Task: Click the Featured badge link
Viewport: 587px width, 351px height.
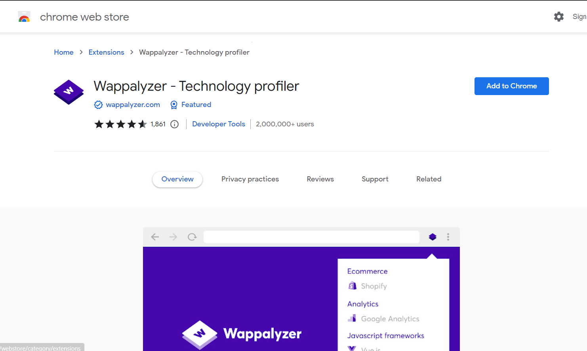Action: 196,105
